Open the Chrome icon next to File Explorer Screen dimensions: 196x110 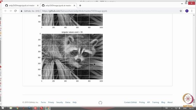coord(17,108)
